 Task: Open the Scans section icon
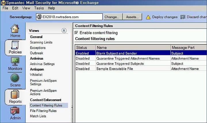click(15, 78)
